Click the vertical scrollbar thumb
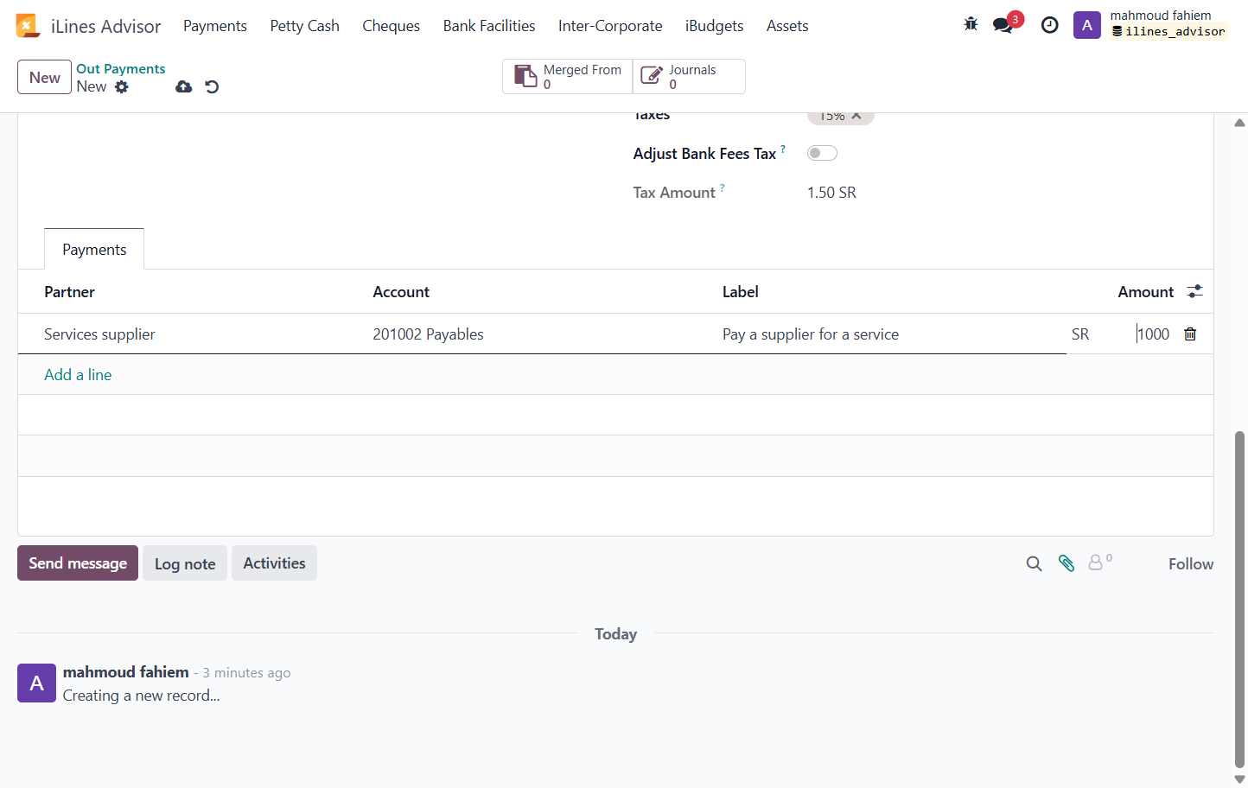1248x788 pixels. pos(1240,600)
